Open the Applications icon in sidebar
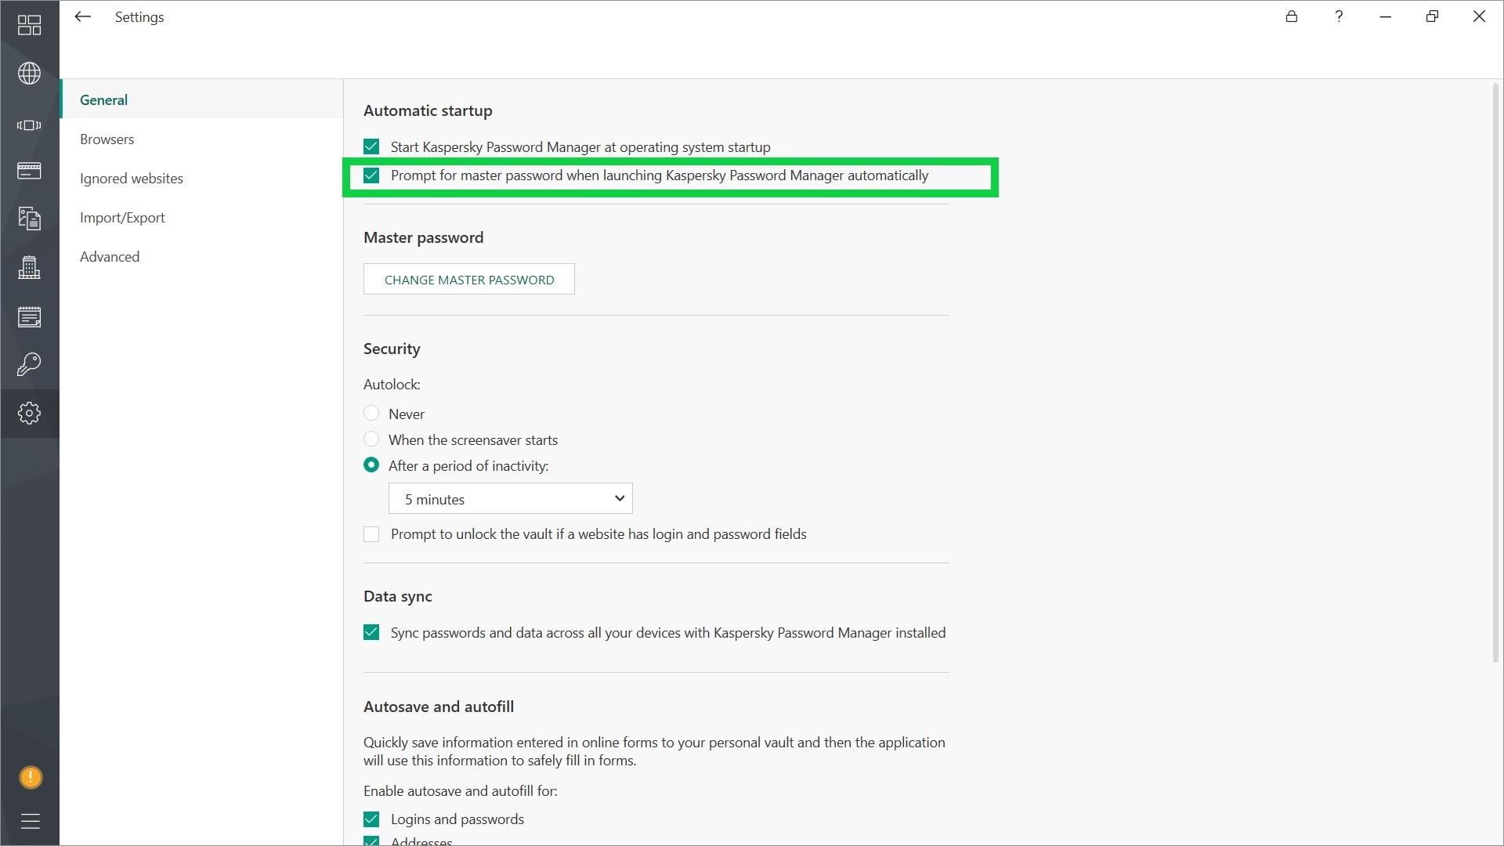The image size is (1504, 846). tap(29, 125)
